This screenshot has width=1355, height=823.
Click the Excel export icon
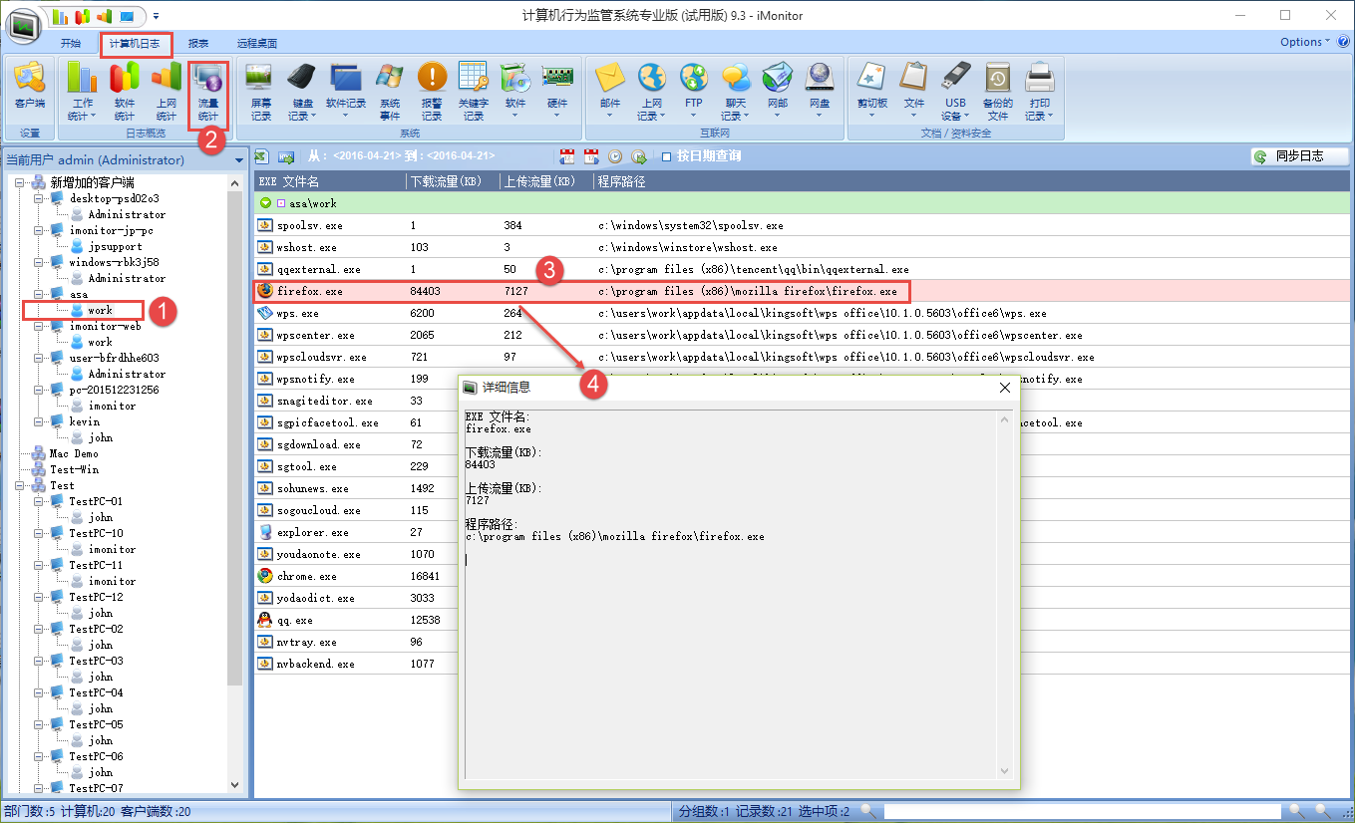coord(262,156)
